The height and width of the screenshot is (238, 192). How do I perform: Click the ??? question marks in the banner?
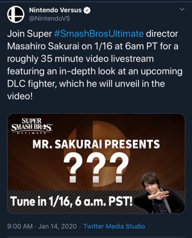tap(96, 167)
